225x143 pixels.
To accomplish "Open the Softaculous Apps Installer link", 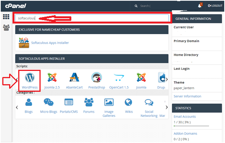I will [x=50, y=43].
